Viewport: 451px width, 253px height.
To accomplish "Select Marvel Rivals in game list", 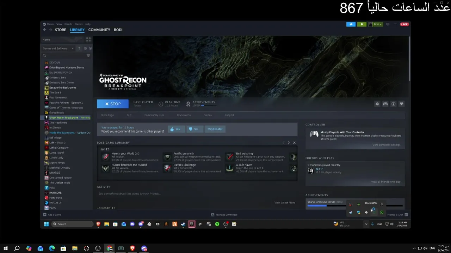I will (x=58, y=163).
